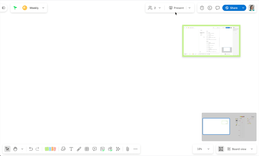Open the user profile avatar
Screen dimensions: 259x156
point(251,8)
